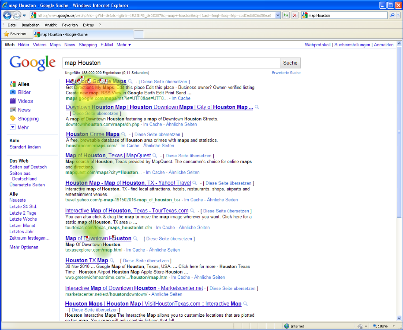Image resolution: width=403 pixels, height=330 pixels.
Task: Open the E-Mail link in the top navigation
Action: click(x=107, y=44)
